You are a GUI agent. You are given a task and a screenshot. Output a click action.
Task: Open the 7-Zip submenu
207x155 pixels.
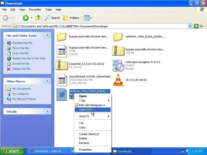93,100
